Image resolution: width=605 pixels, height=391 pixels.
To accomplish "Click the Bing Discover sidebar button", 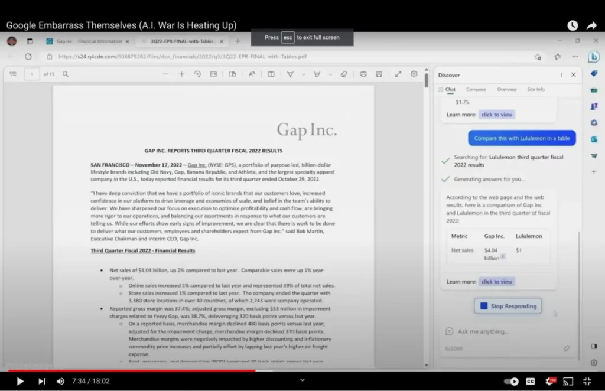I will point(594,57).
